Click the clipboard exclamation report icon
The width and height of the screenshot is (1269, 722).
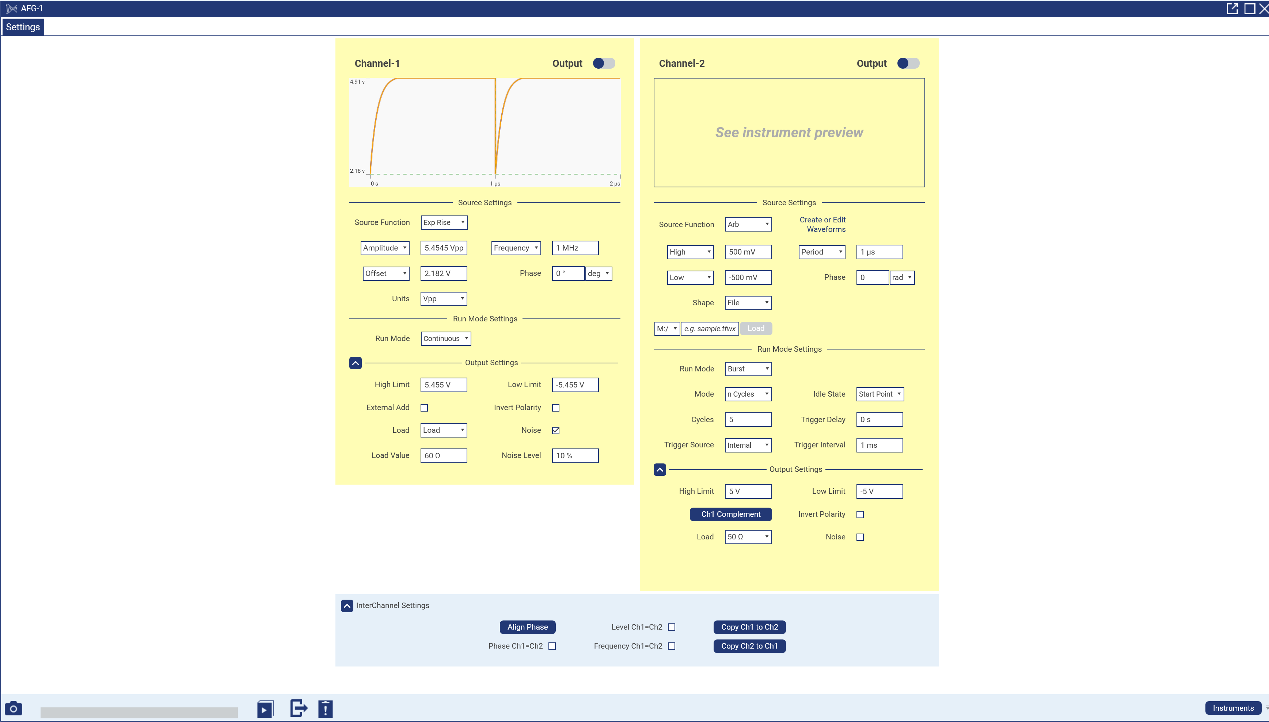pos(326,709)
